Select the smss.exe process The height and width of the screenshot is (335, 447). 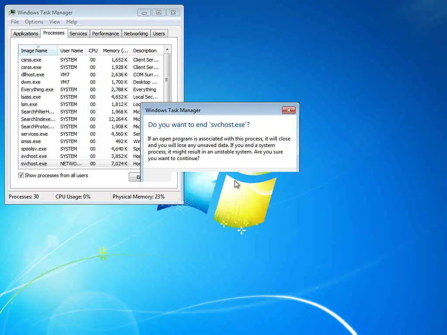(x=80, y=141)
